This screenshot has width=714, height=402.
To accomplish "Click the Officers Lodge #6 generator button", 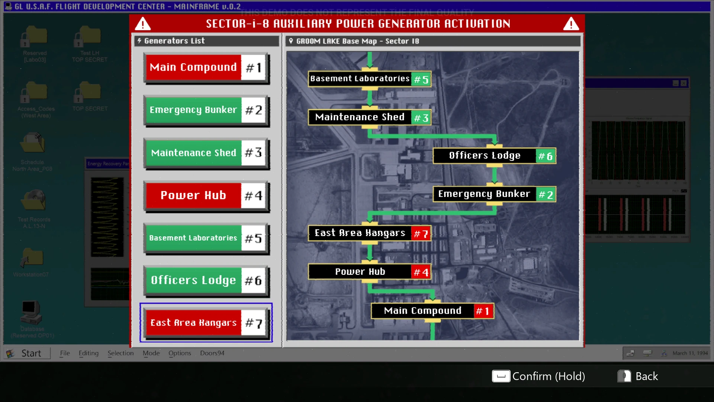I will point(206,280).
